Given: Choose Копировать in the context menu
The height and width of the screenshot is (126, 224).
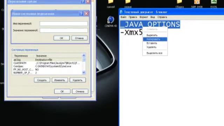Looking at the screenshot, I should click(x=155, y=39).
